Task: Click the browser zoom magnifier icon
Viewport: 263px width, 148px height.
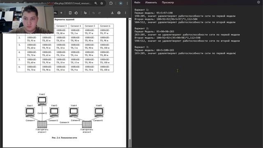Action: tap(96, 3)
